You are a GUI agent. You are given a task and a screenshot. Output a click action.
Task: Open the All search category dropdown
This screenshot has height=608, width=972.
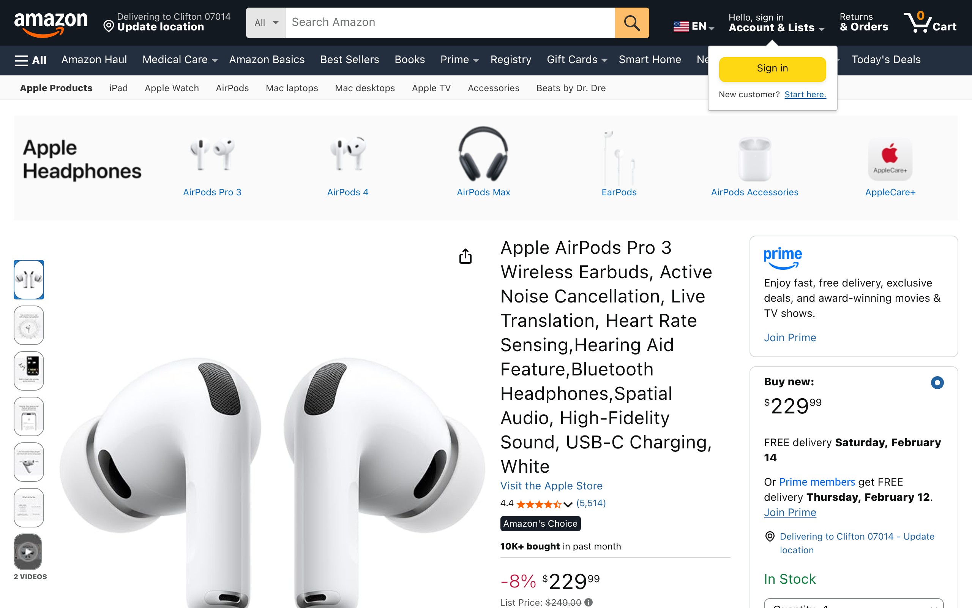[x=265, y=23]
